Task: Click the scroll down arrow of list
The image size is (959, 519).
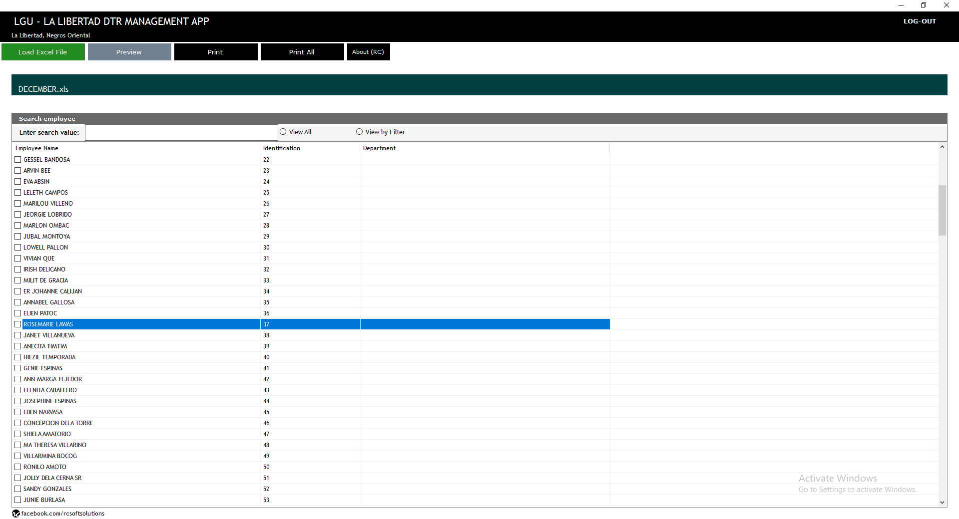Action: [942, 503]
